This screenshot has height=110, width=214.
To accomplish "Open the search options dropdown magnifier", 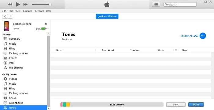I will tap(167, 5).
